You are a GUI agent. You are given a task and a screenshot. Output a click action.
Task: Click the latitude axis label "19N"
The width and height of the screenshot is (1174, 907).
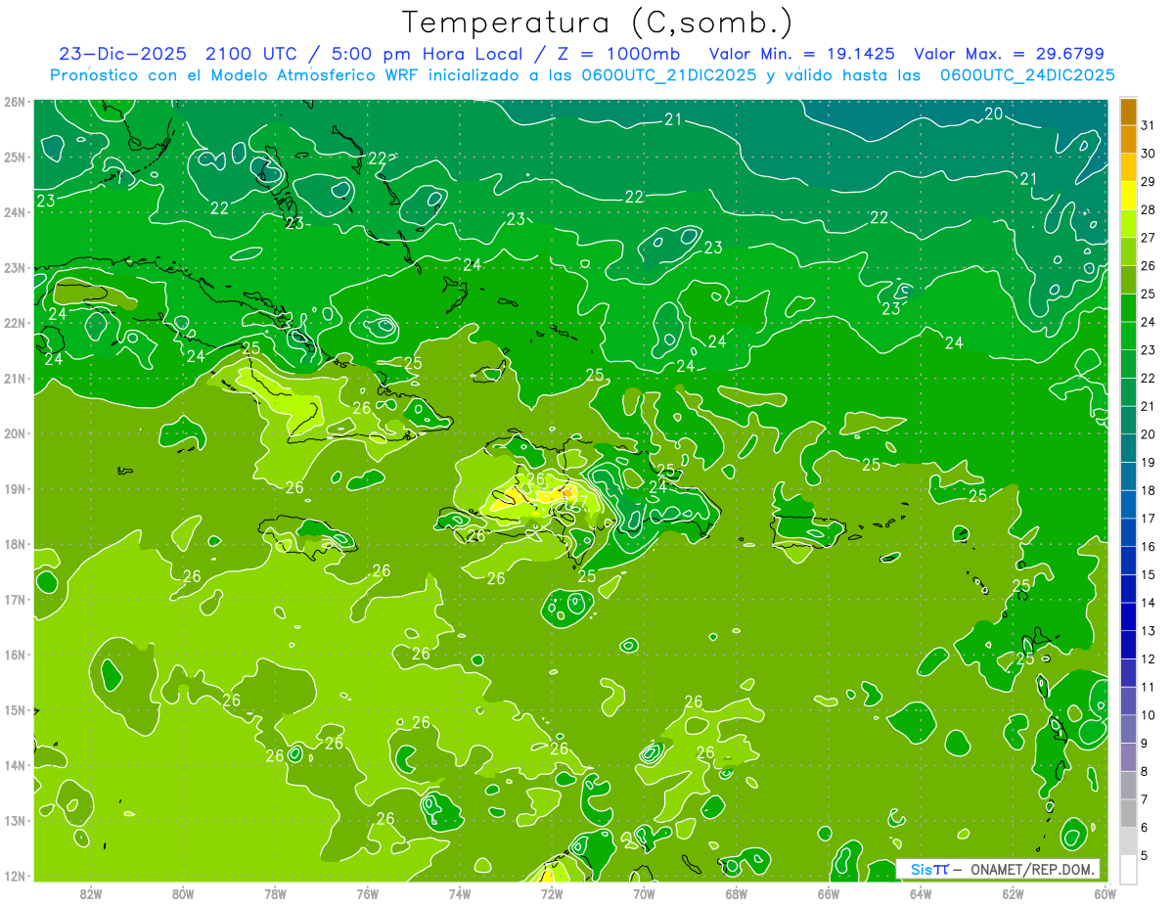point(14,488)
